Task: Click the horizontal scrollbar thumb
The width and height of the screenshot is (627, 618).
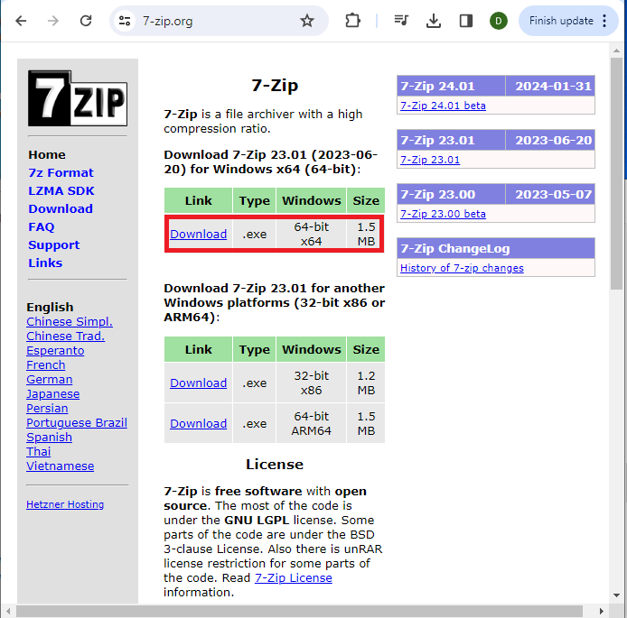Action: [299, 611]
